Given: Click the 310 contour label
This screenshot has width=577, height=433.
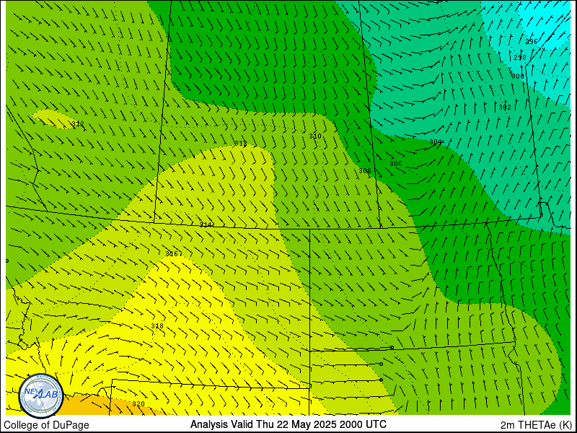Looking at the screenshot, I should tap(315, 136).
